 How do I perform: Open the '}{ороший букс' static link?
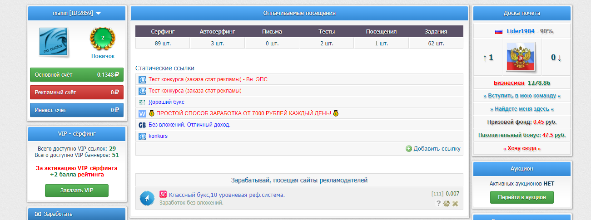pos(166,102)
